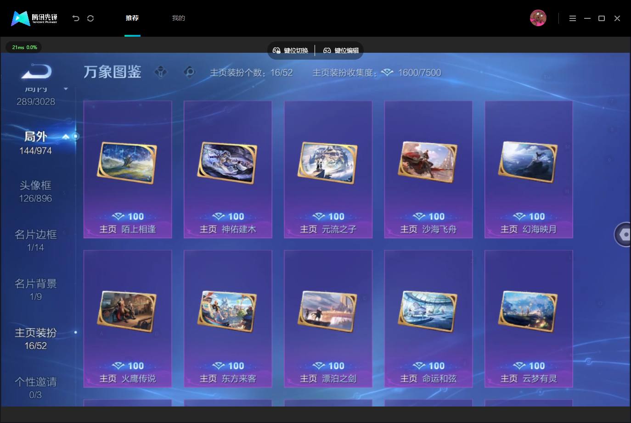Open the 火鹰传说 homepage card
Screen dimensions: 631x423
click(128, 319)
